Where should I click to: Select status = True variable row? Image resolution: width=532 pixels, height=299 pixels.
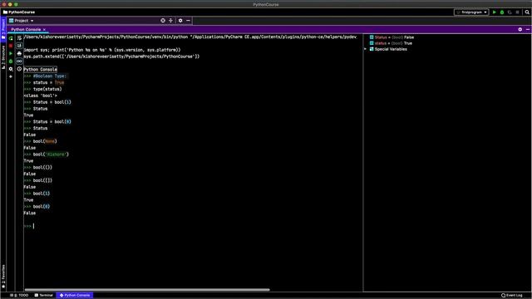(391, 43)
